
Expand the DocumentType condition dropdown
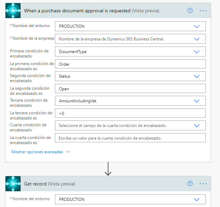[x=197, y=52]
